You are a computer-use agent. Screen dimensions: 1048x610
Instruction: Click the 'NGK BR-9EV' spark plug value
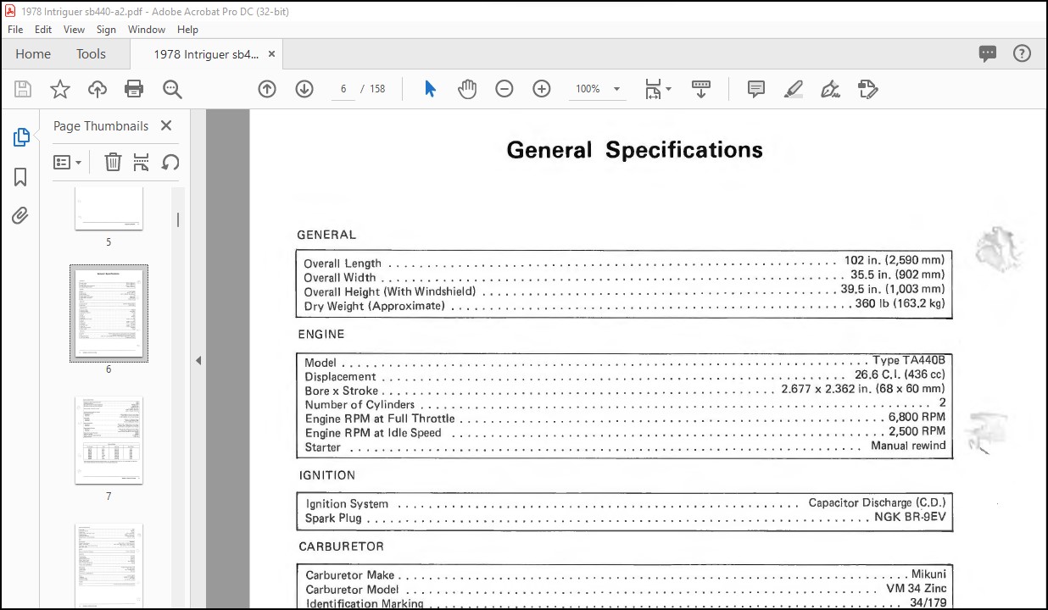tap(910, 516)
